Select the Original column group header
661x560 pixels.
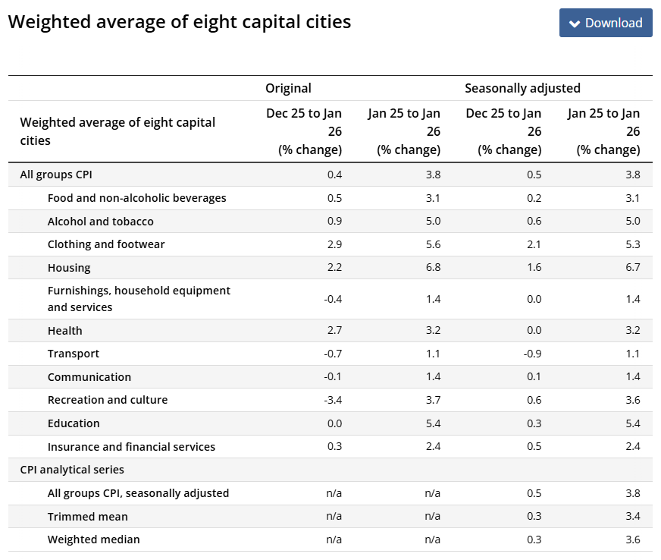tap(288, 88)
